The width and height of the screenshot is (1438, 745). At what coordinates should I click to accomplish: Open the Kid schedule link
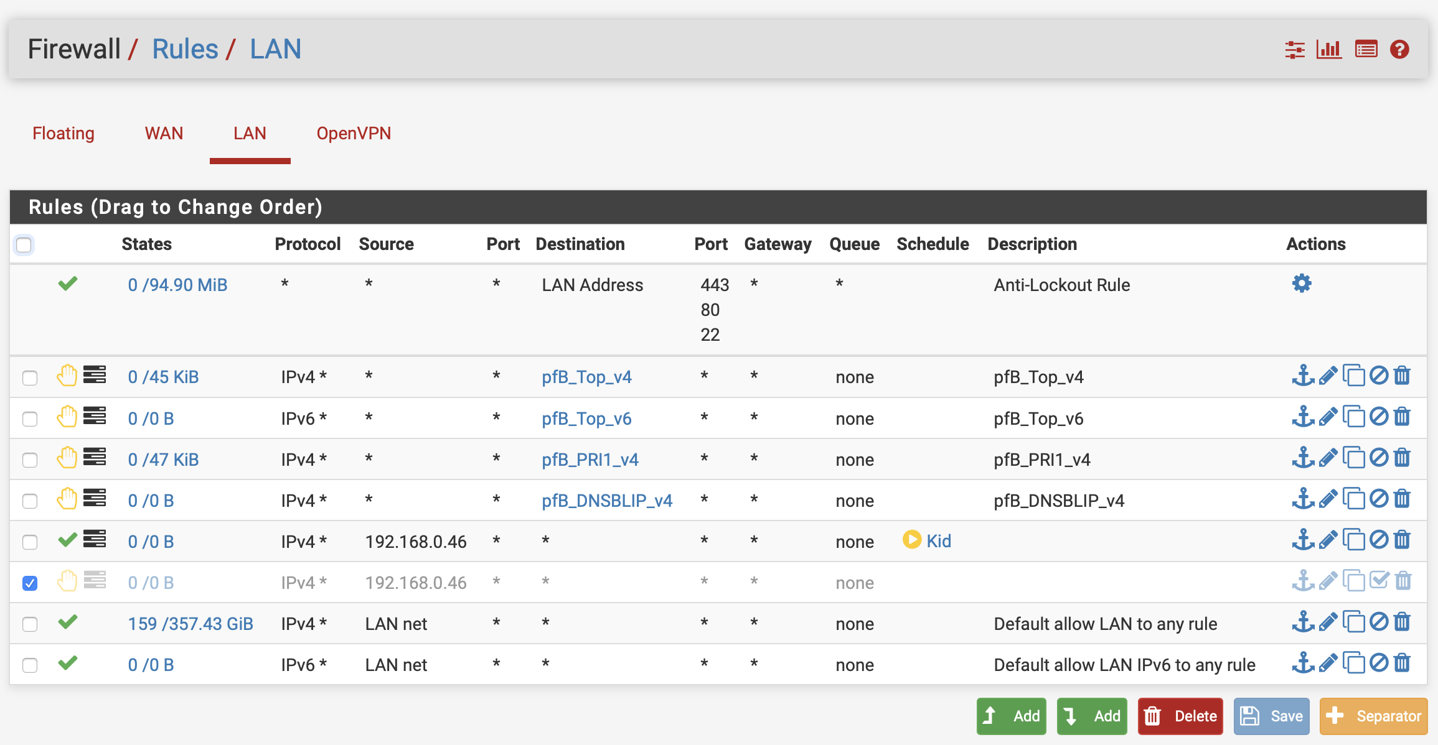pyautogui.click(x=939, y=541)
